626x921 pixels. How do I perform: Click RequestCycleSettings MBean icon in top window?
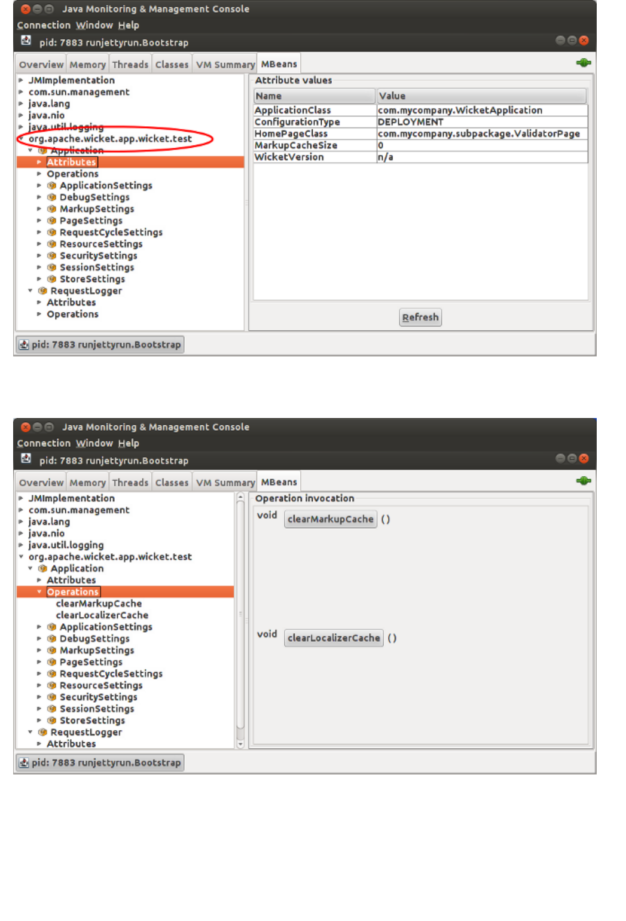[x=52, y=232]
